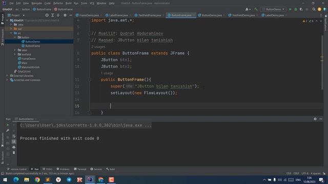Open Run panel settings gear
This screenshot has width=328, height=184.
315,119
